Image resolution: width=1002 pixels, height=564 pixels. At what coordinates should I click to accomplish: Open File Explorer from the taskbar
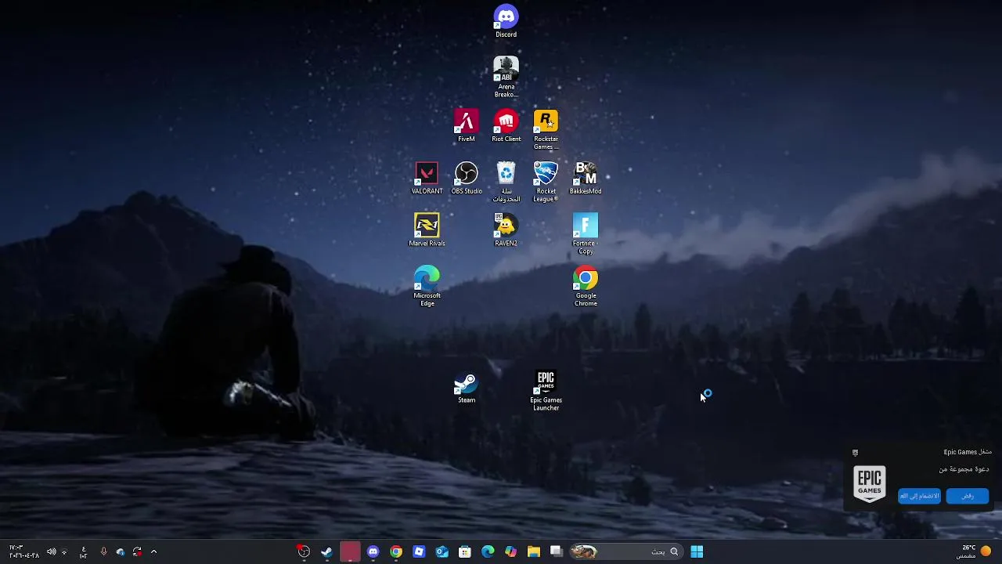(534, 551)
